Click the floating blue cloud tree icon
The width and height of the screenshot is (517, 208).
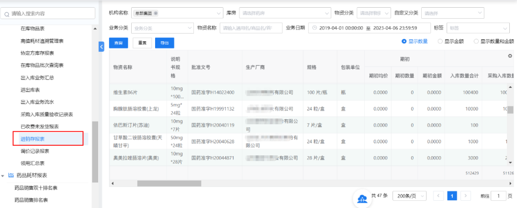click(361, 197)
